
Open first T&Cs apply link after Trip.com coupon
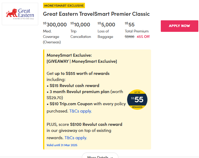click(81, 111)
